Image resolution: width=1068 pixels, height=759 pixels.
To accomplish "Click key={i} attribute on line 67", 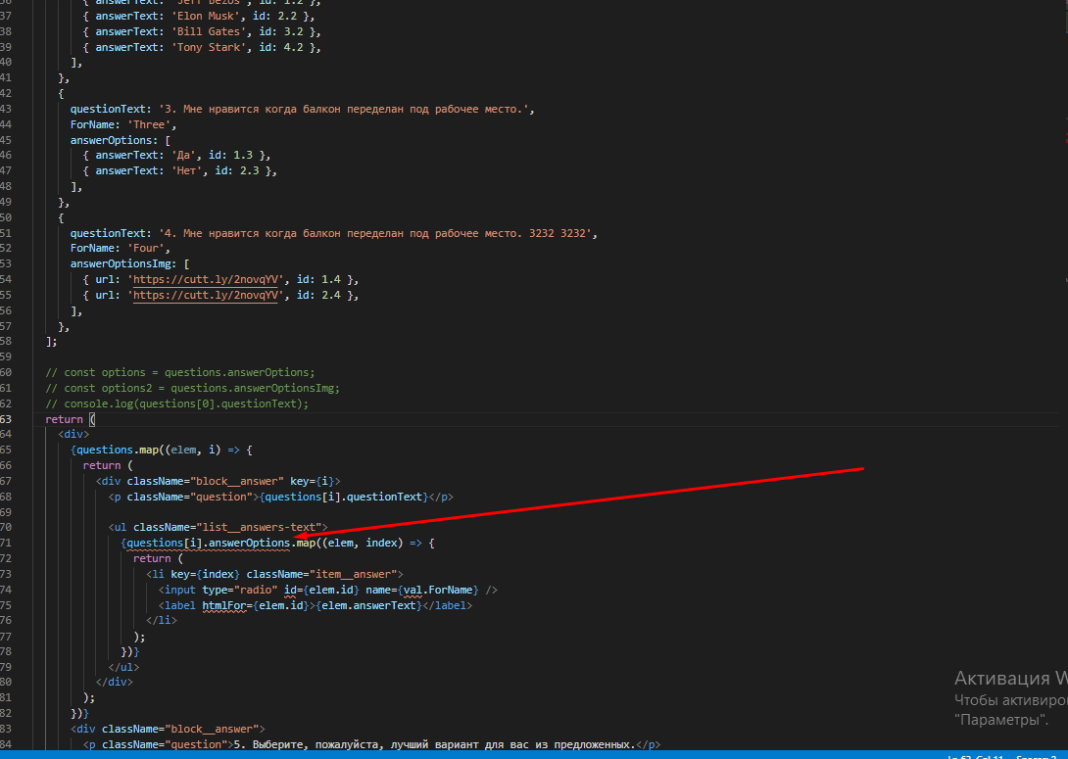I will pyautogui.click(x=312, y=481).
